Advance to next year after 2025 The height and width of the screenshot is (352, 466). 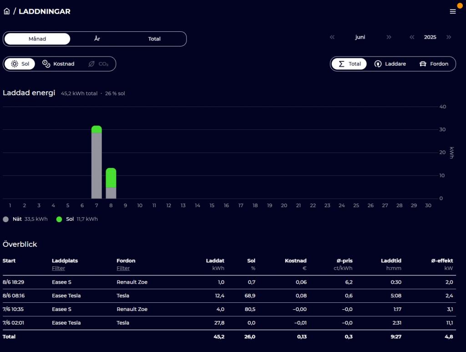449,37
